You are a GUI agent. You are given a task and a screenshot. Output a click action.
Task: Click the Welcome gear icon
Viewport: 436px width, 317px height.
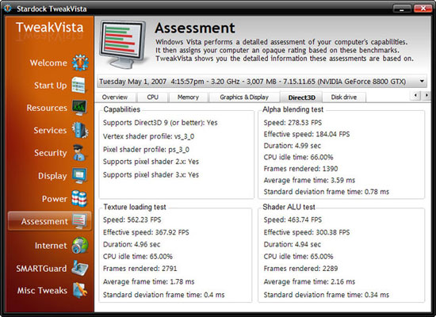tap(80, 63)
